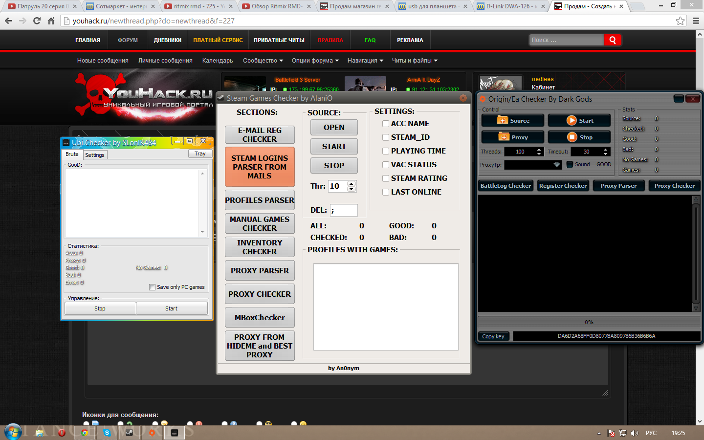Enable ACC NAME checkbox
704x440 pixels.
[x=386, y=124]
